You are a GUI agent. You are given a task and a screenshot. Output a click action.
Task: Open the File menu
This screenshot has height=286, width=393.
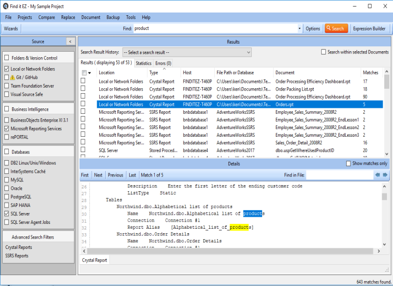click(8, 17)
